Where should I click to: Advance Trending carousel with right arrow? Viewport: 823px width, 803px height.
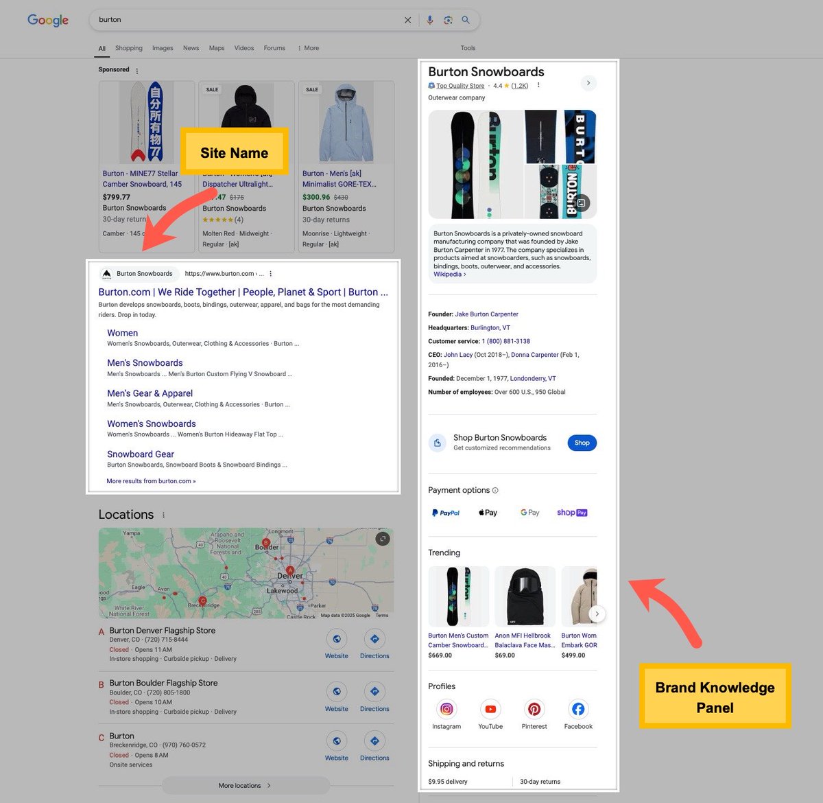tap(597, 614)
